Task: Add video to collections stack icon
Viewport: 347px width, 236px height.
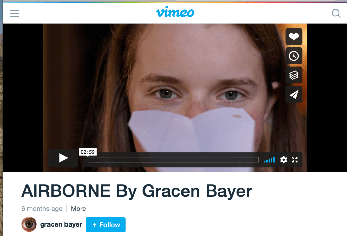Action: (x=294, y=75)
